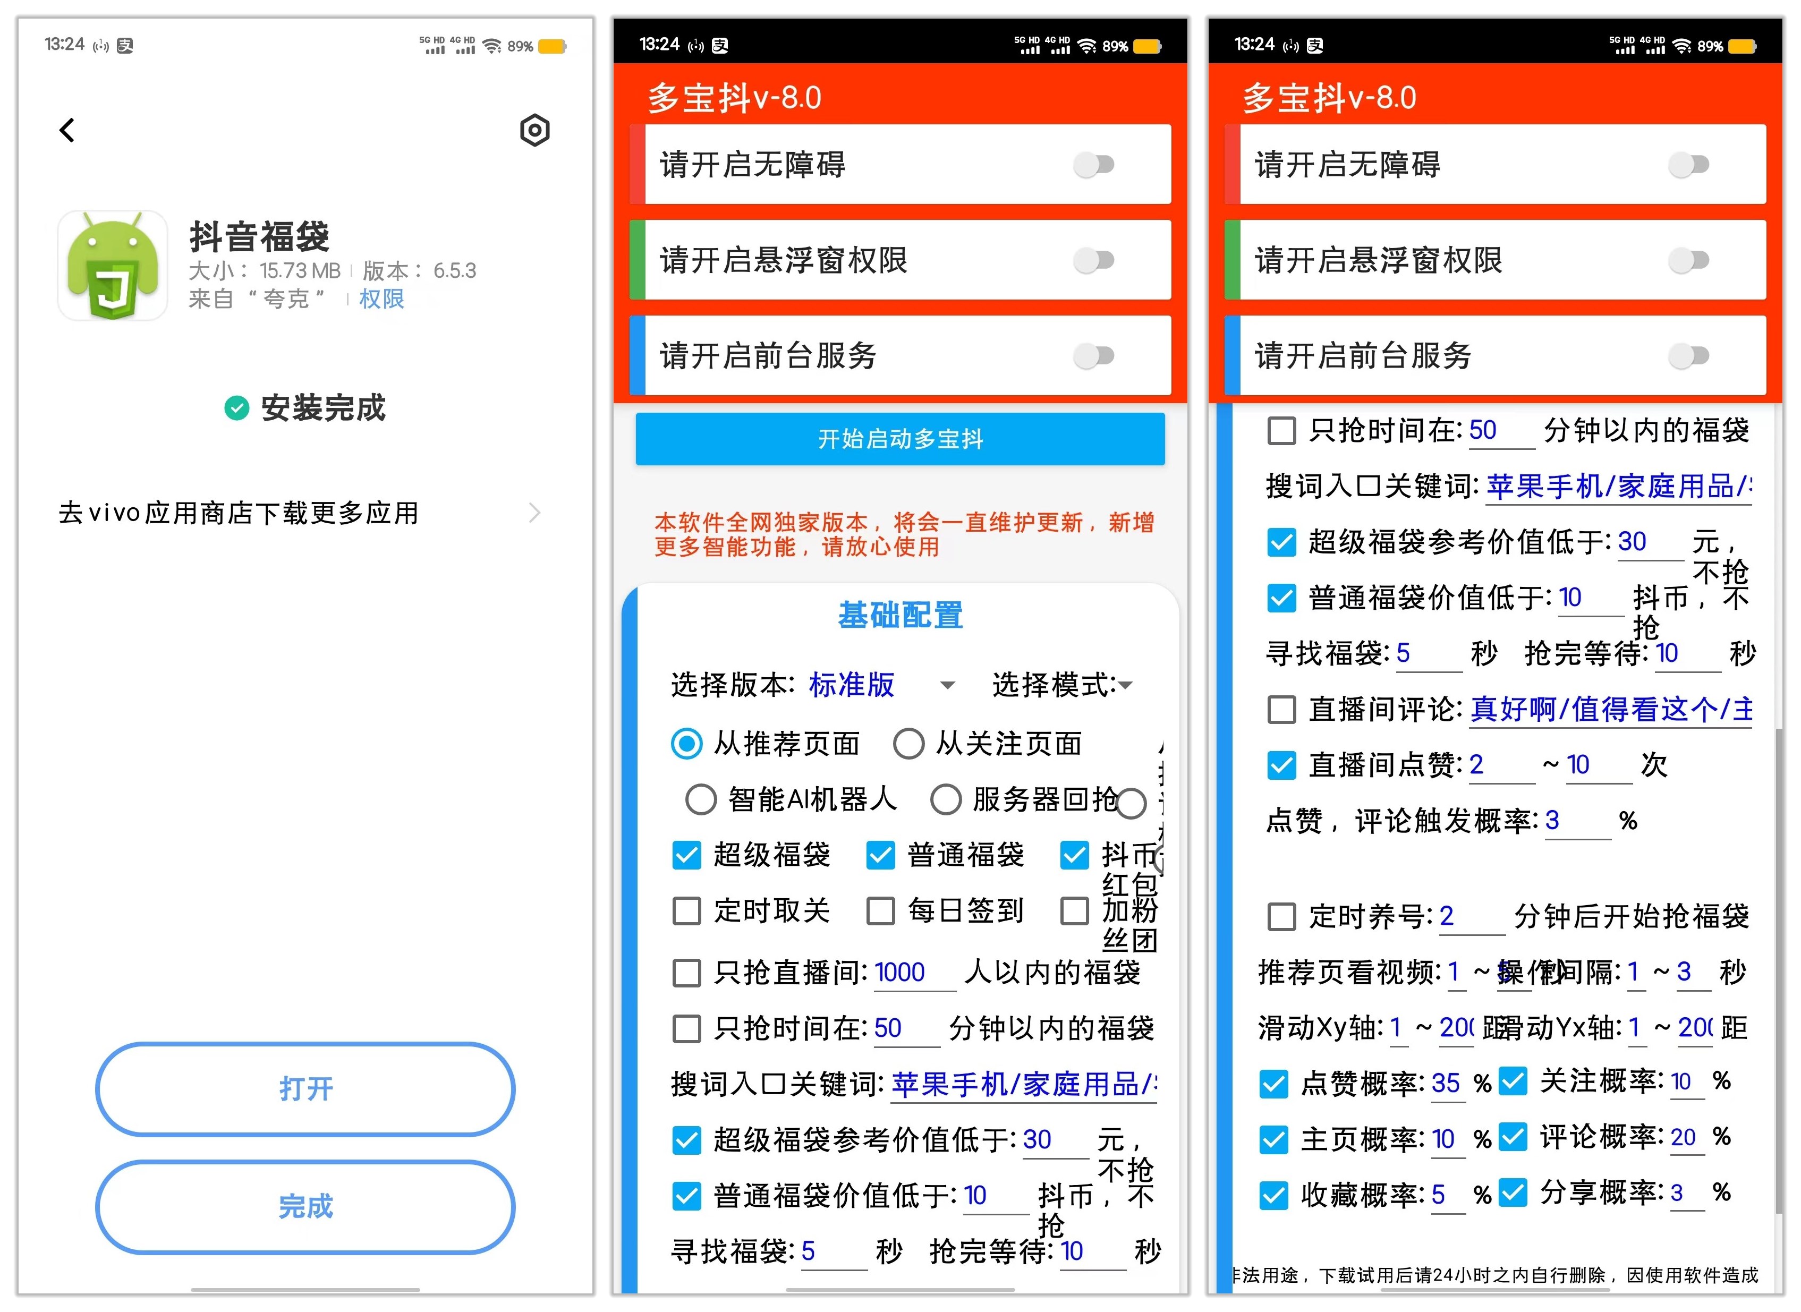Edit the 只抢直播间 1000 people field
Image resolution: width=1801 pixels, height=1312 pixels.
(914, 974)
